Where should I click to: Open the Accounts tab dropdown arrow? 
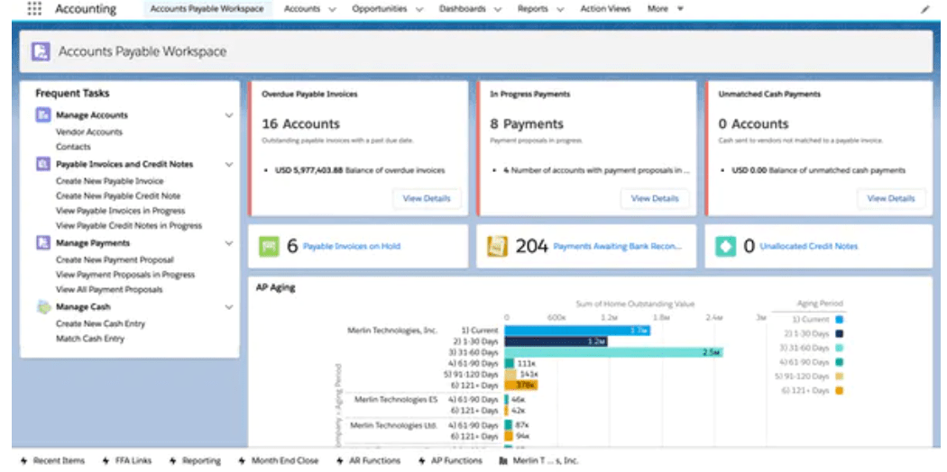click(332, 9)
